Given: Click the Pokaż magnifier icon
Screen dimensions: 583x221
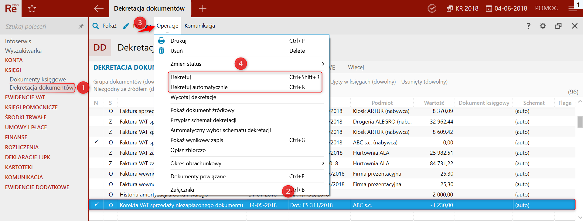Looking at the screenshot, I should coord(96,26).
